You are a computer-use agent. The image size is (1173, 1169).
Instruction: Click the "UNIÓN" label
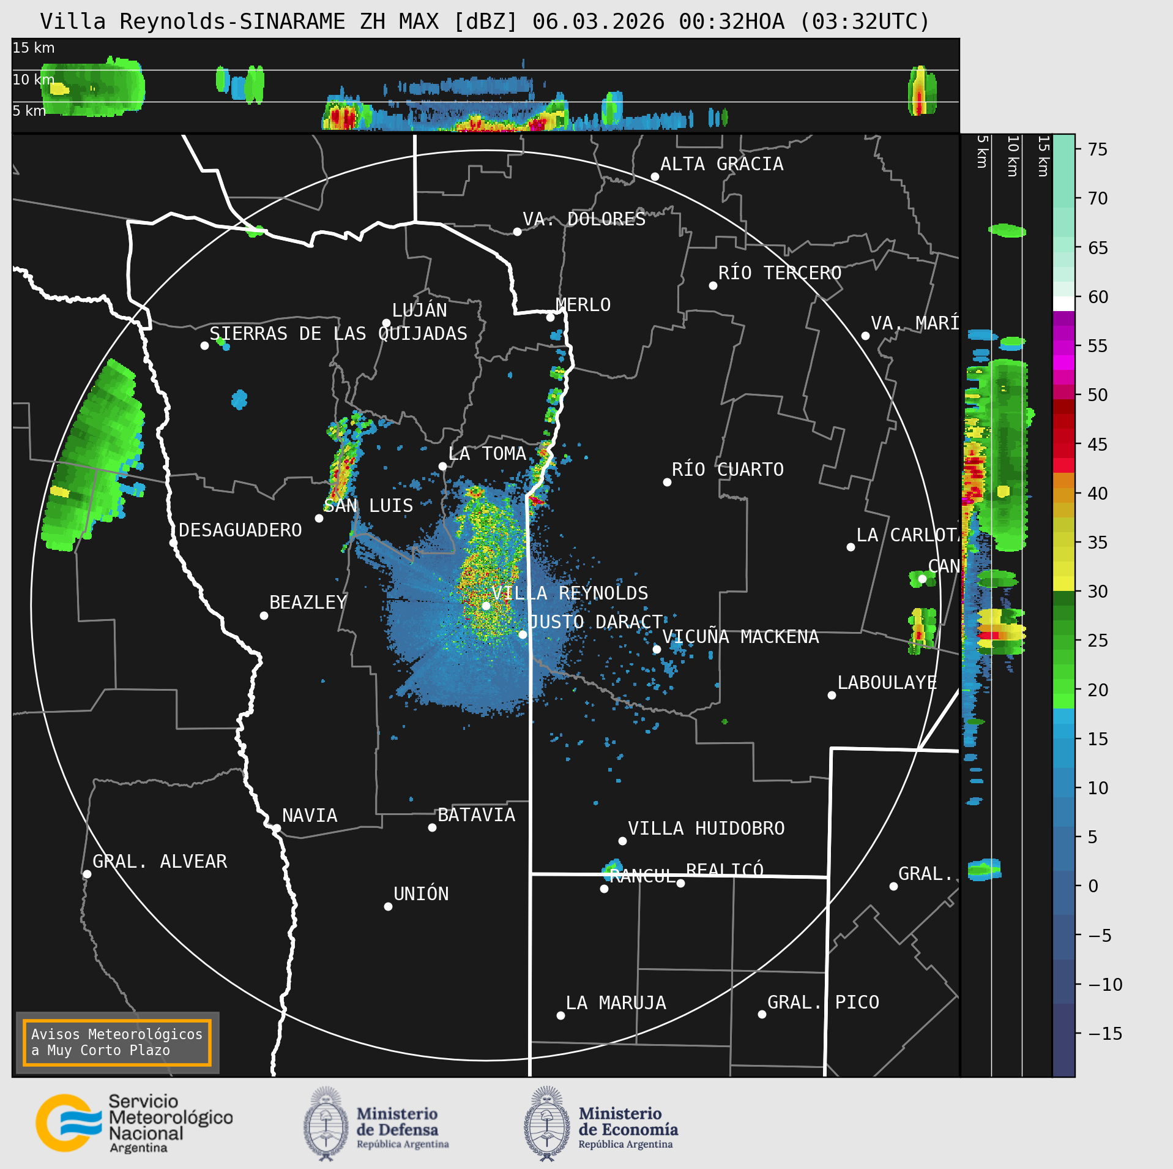point(421,894)
